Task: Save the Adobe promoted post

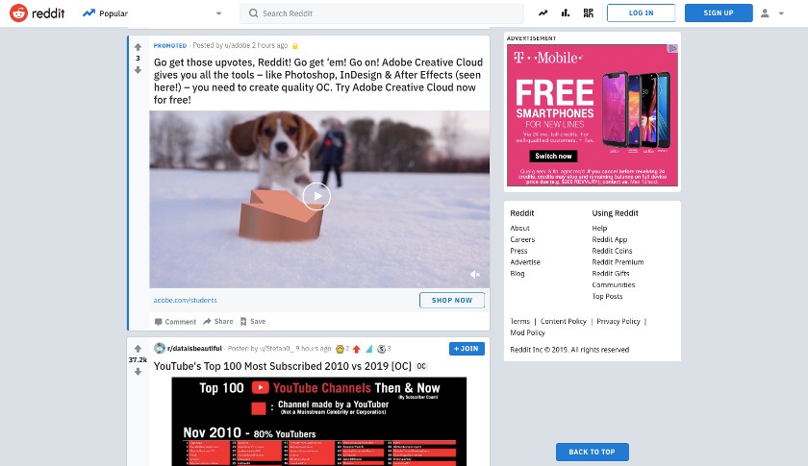Action: (252, 321)
